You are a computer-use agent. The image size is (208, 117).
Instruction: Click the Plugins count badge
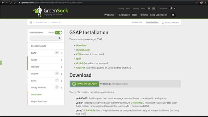pyautogui.click(x=57, y=73)
